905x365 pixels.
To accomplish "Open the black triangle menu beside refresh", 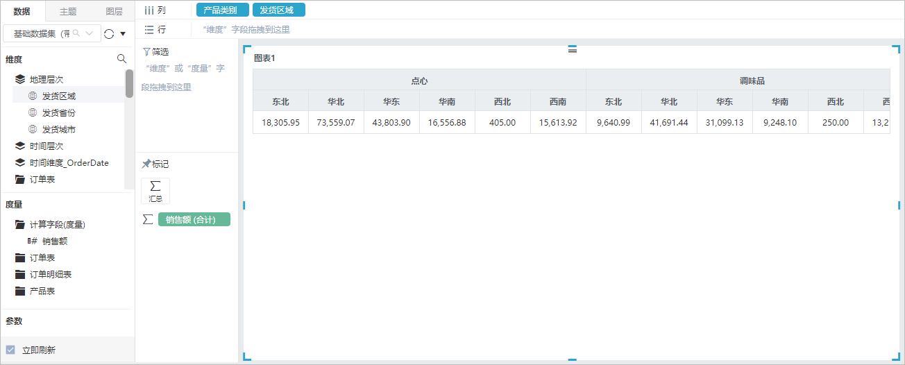I will pyautogui.click(x=123, y=33).
